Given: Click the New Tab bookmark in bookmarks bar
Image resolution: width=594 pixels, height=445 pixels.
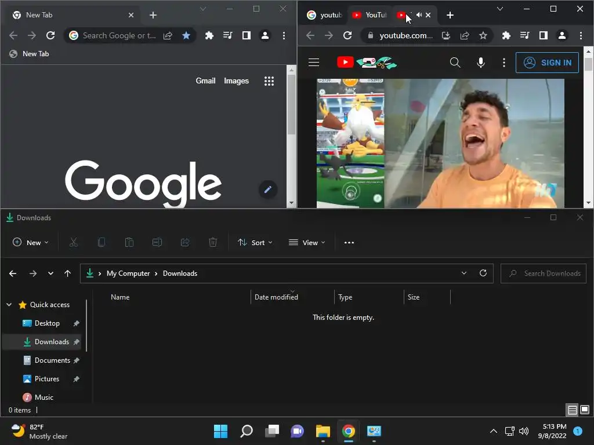Looking at the screenshot, I should (x=29, y=54).
